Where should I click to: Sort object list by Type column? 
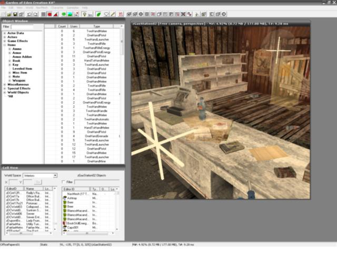pos(96,26)
